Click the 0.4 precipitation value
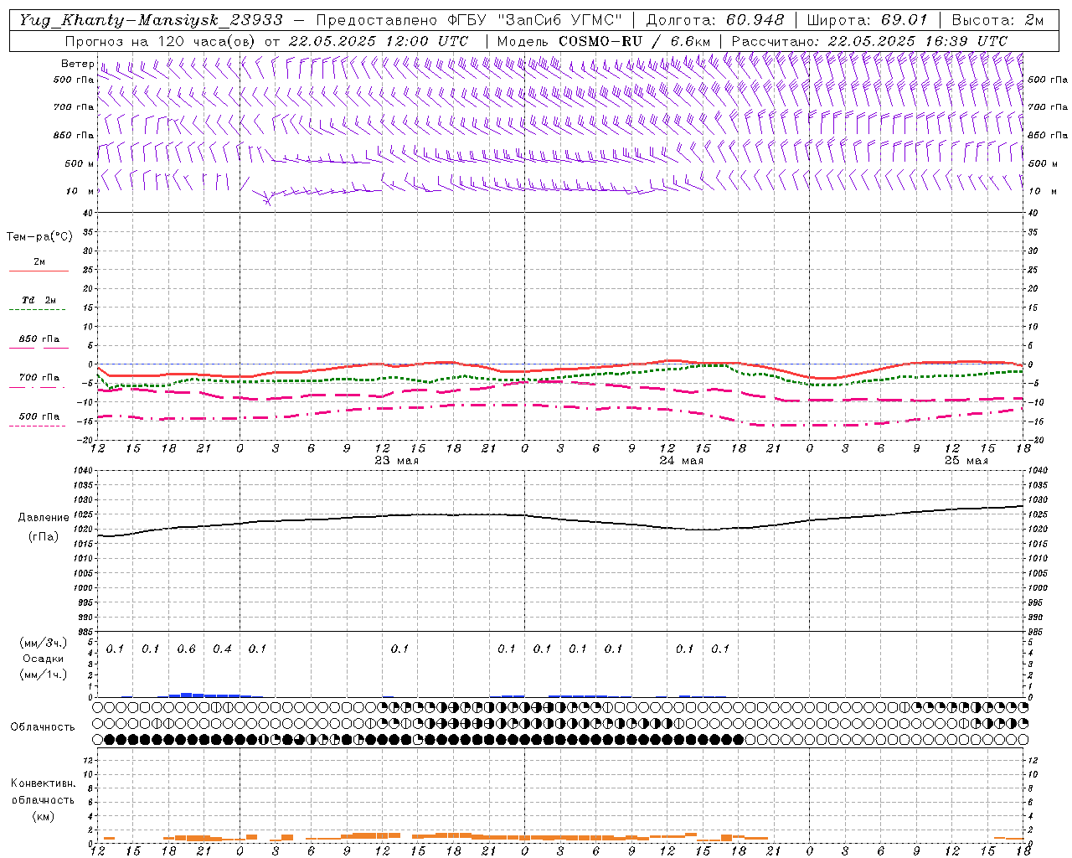The height and width of the screenshot is (858, 1072). point(222,649)
